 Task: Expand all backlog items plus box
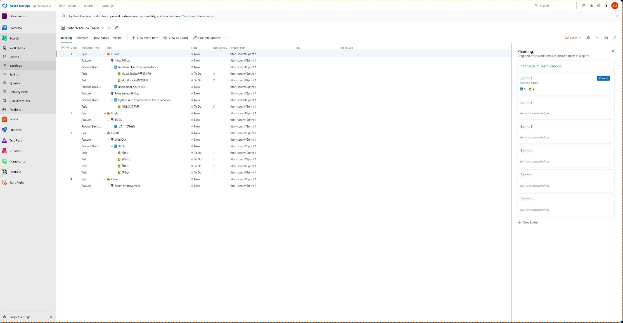pyautogui.click(x=63, y=48)
